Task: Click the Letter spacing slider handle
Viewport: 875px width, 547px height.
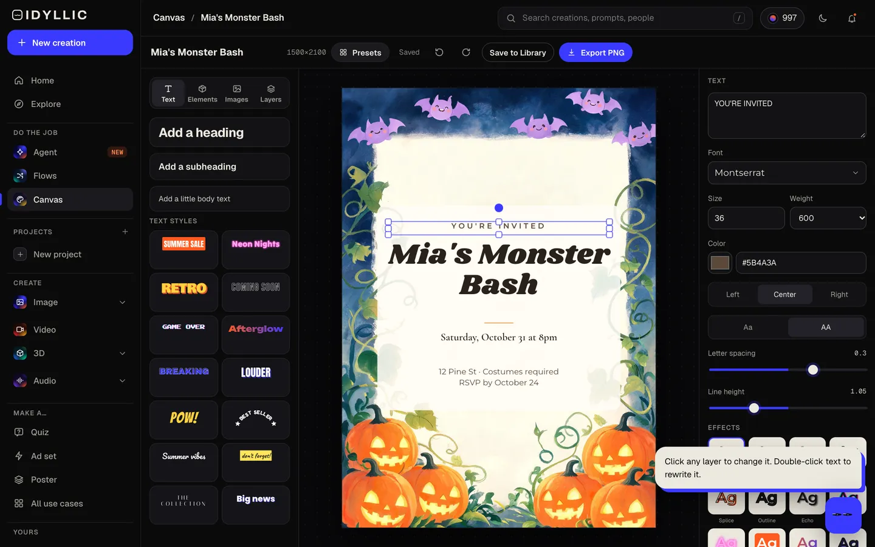Action: [813, 370]
